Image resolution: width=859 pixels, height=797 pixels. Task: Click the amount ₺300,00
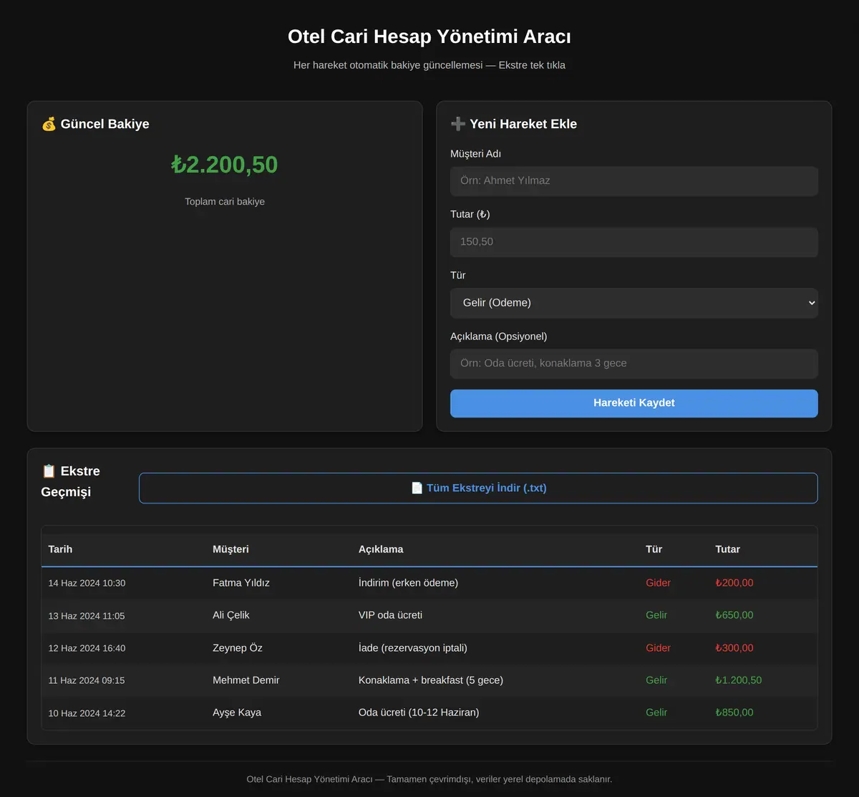[734, 648]
